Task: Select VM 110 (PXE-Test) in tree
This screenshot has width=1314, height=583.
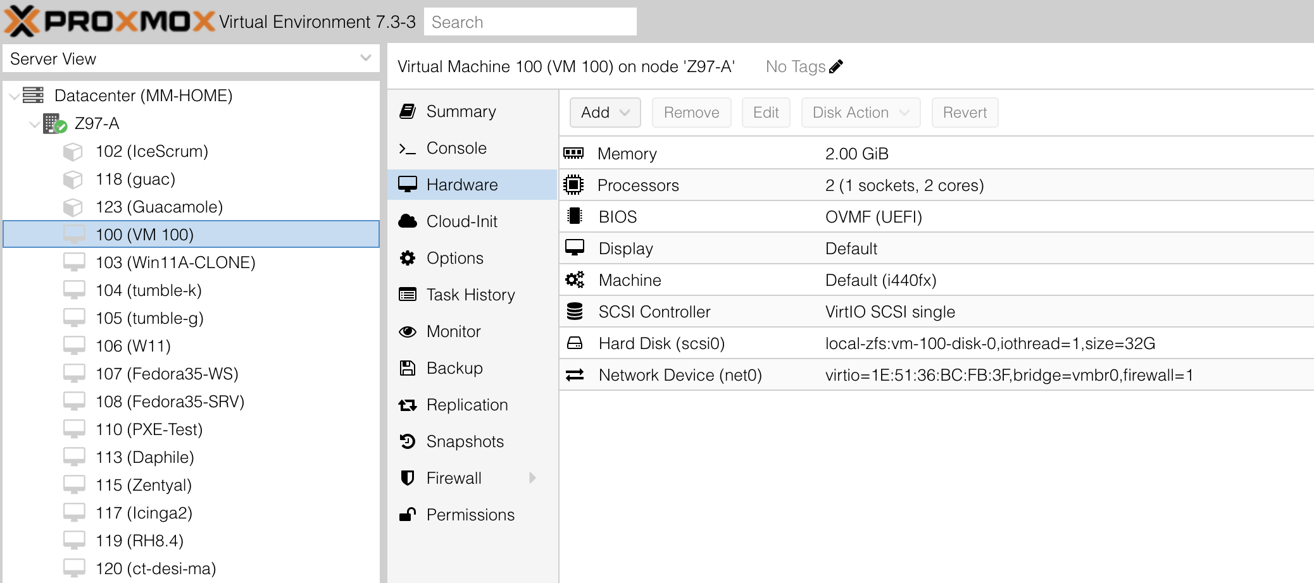Action: pos(191,429)
